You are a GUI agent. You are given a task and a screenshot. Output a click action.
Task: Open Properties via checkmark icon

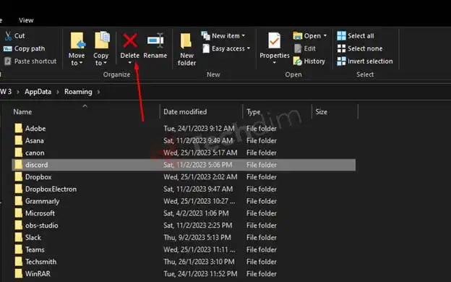coord(274,40)
